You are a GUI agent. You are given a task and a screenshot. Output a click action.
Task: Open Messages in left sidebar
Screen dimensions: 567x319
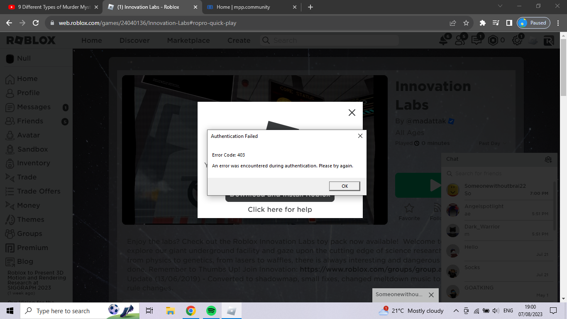[34, 107]
